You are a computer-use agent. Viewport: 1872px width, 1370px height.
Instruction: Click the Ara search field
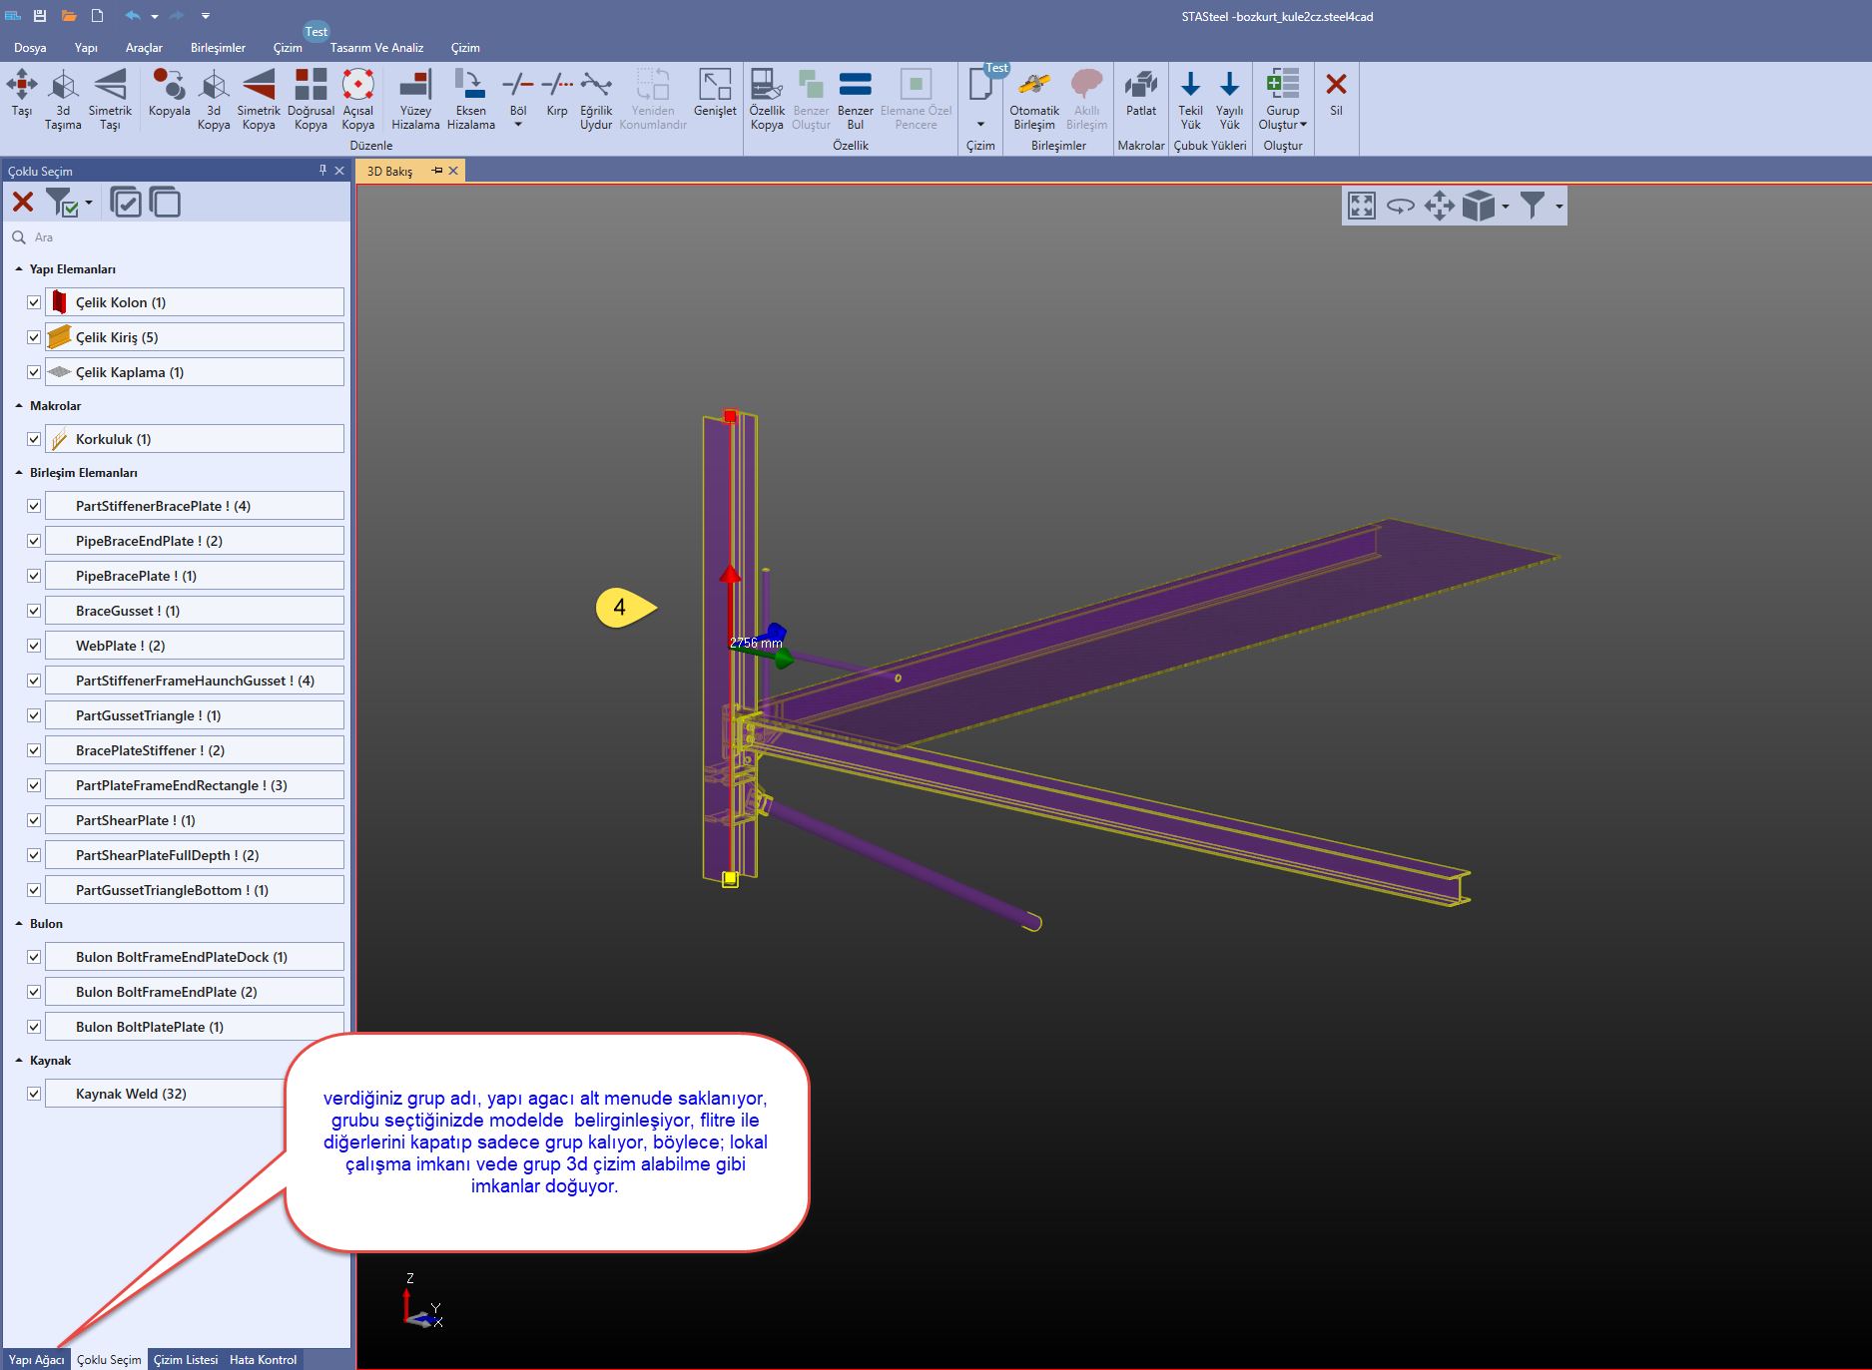tap(180, 237)
